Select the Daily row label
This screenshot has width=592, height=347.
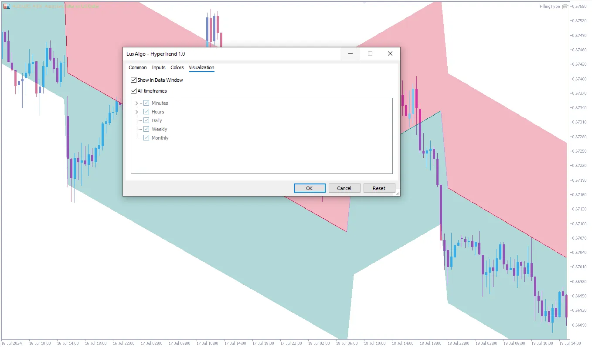[157, 120]
